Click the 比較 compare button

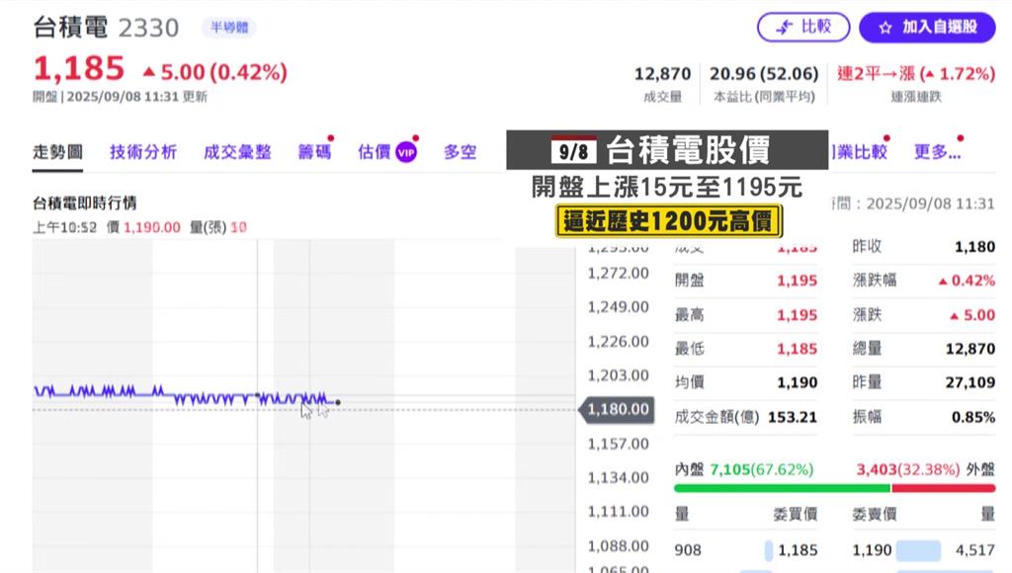click(x=803, y=27)
